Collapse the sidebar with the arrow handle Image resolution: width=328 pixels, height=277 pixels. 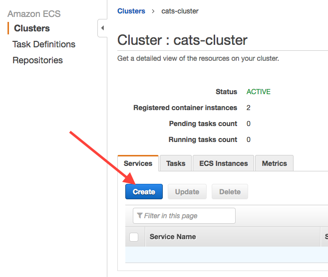tap(102, 28)
